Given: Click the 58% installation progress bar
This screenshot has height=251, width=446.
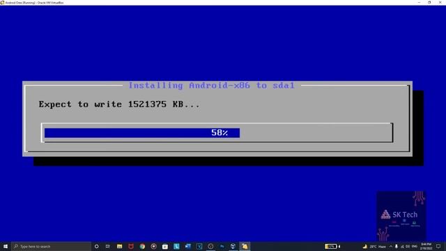Looking at the screenshot, I should 217,132.
